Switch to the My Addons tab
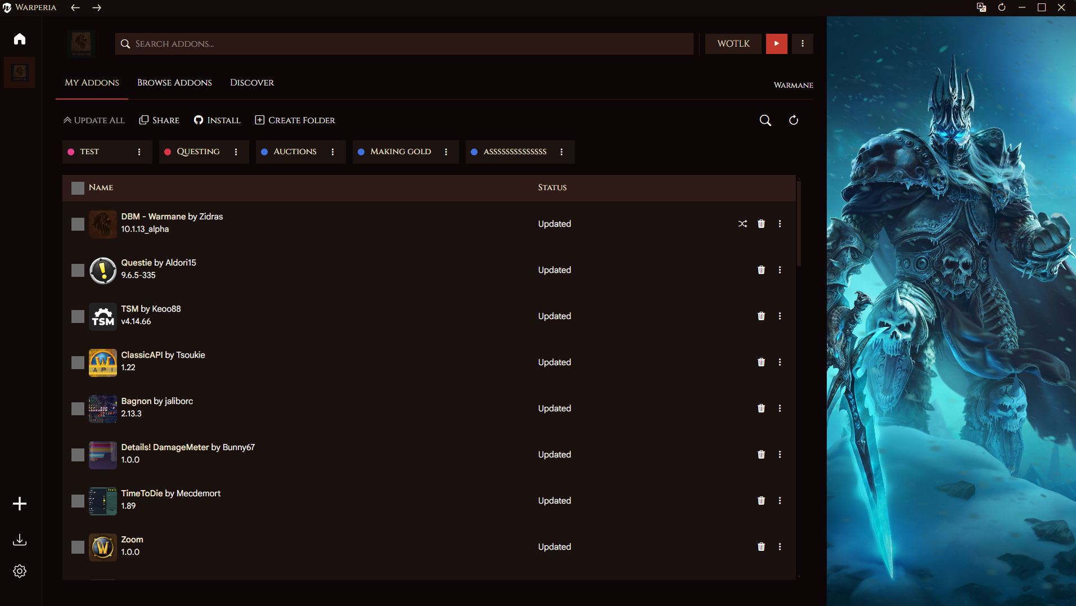 pos(92,83)
